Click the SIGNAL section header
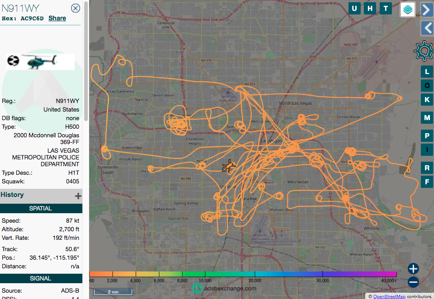 pyautogui.click(x=41, y=278)
